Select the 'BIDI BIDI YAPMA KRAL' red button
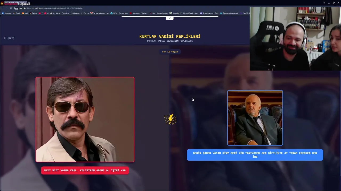 (85, 171)
